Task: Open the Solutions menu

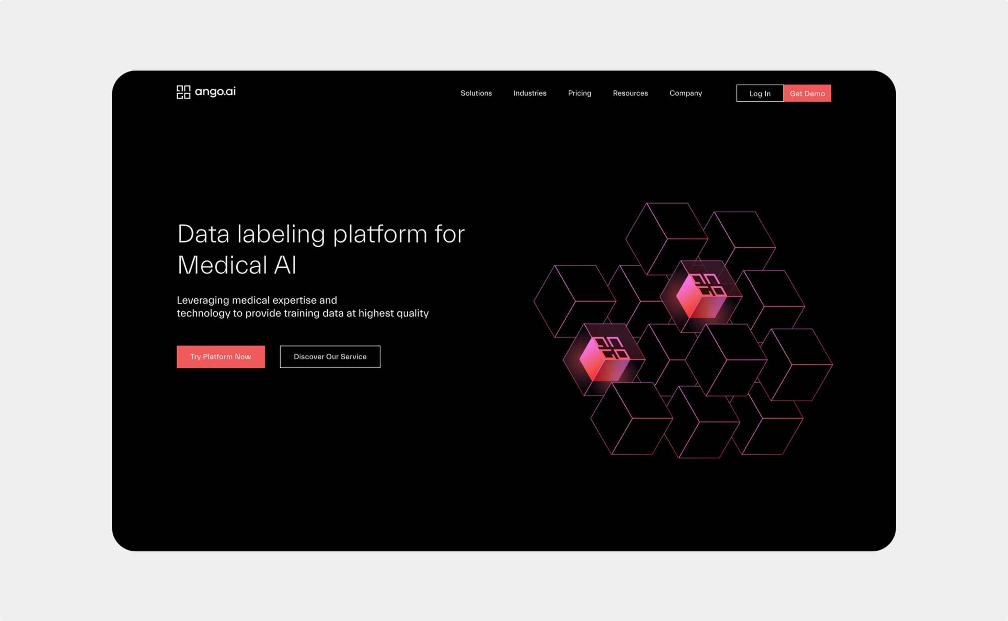Action: click(476, 93)
